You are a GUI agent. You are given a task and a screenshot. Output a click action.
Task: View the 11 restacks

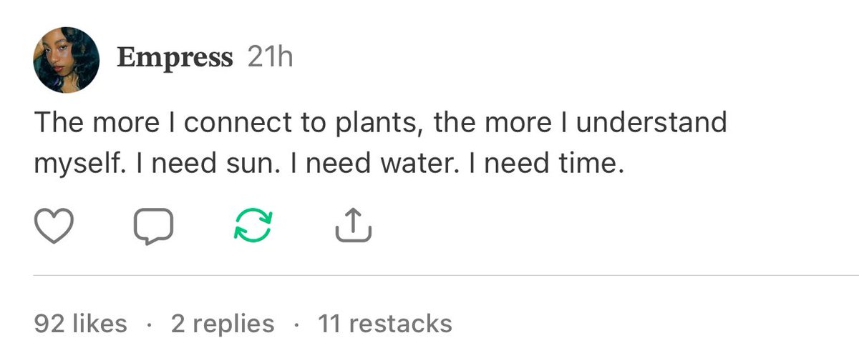385,324
